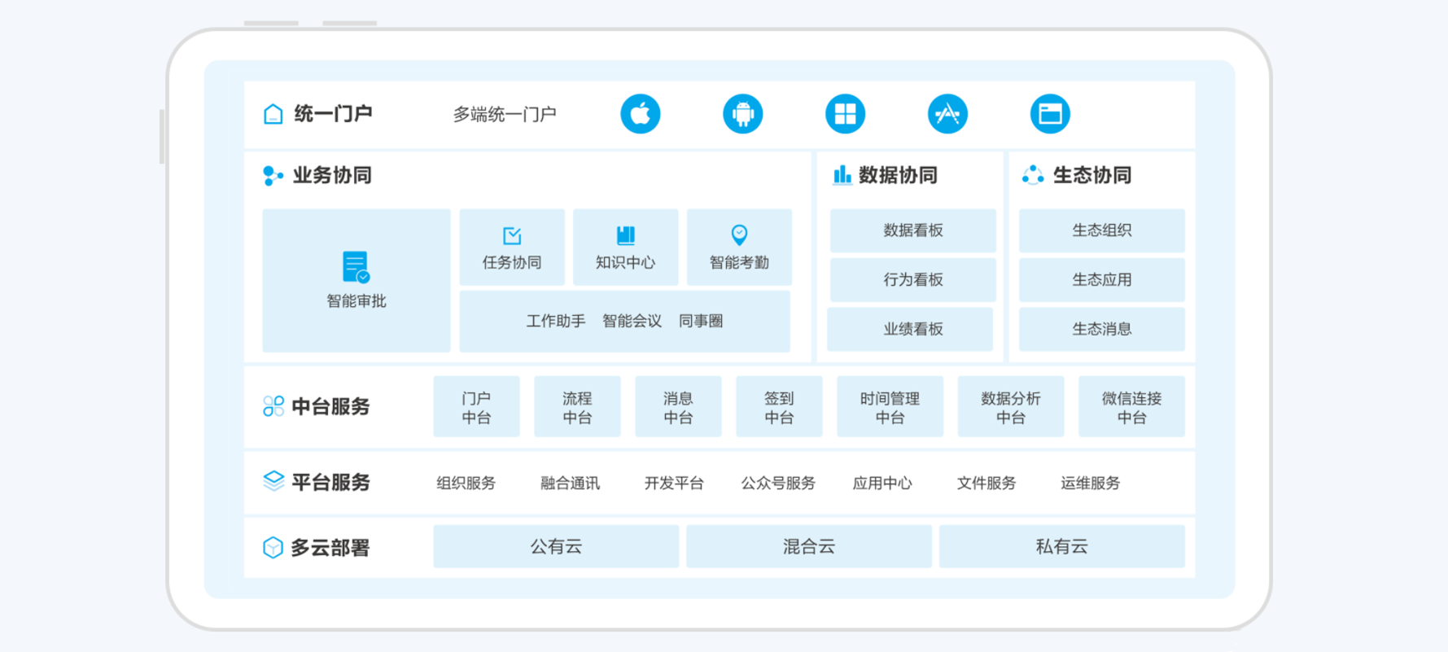Click the Apple platform icon
1448x652 pixels.
640,114
